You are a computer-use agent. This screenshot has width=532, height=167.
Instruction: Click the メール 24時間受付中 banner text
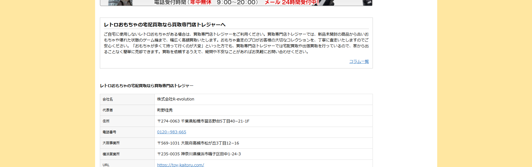pos(291,3)
